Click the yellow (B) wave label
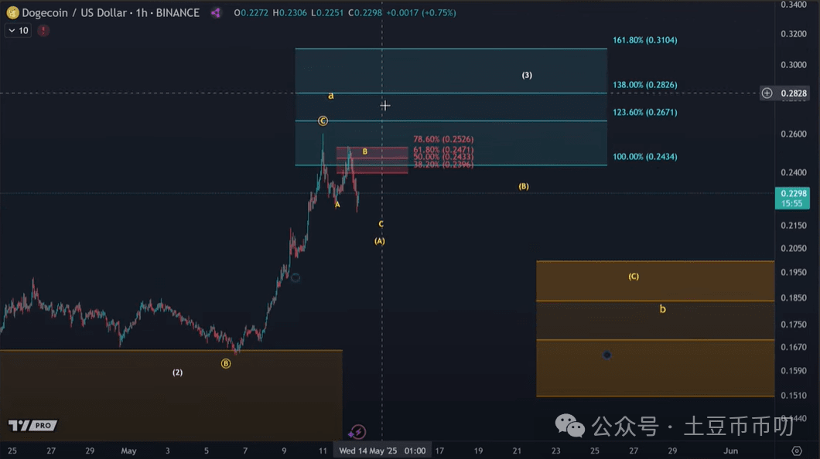The height and width of the screenshot is (459, 820). [524, 186]
